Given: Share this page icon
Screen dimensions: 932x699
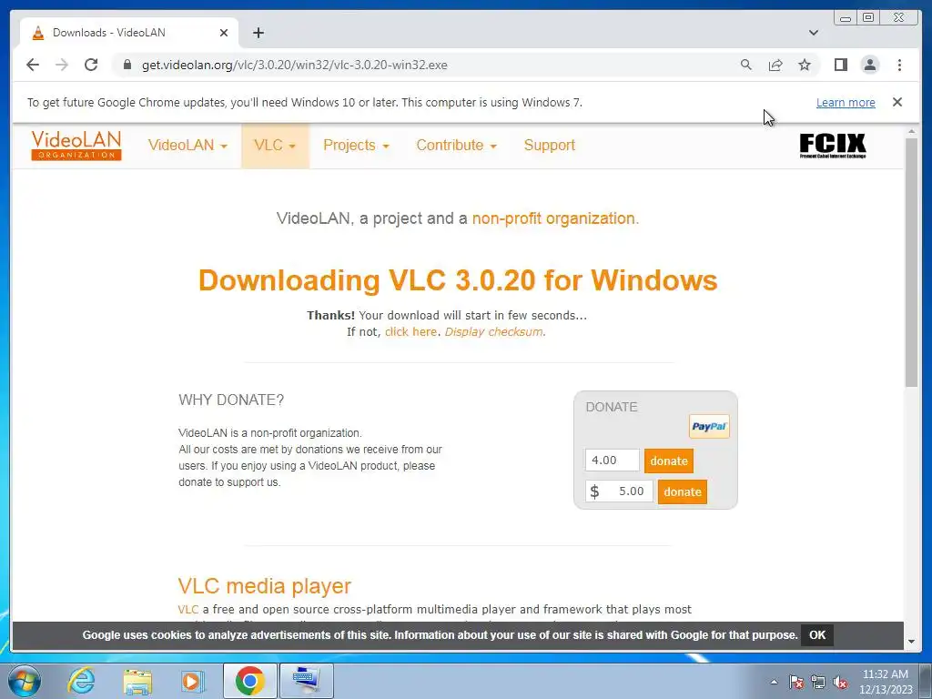Looking at the screenshot, I should point(775,65).
